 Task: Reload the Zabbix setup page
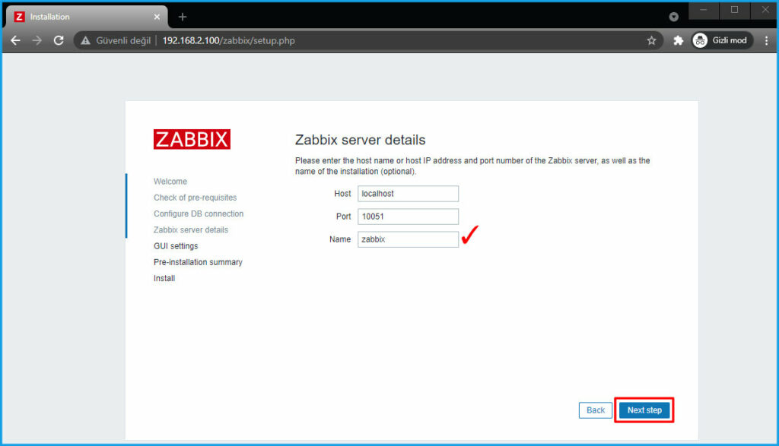(x=59, y=41)
